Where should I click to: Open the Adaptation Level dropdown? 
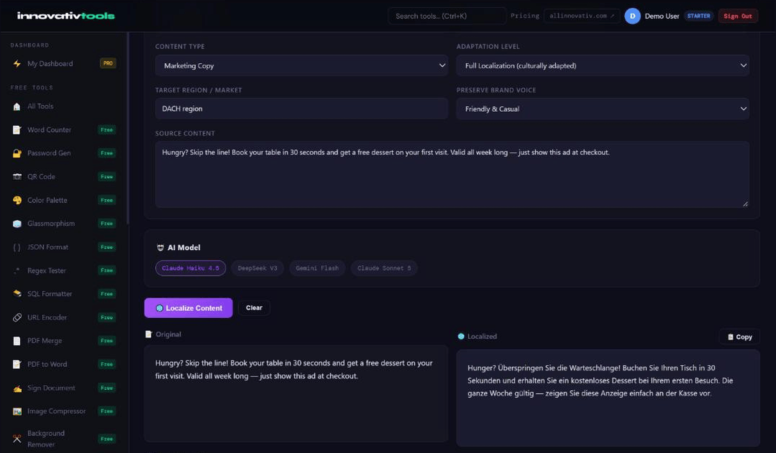pyautogui.click(x=603, y=65)
